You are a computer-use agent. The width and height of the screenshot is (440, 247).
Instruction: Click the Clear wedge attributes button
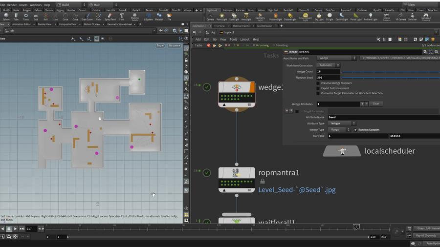pos(376,104)
